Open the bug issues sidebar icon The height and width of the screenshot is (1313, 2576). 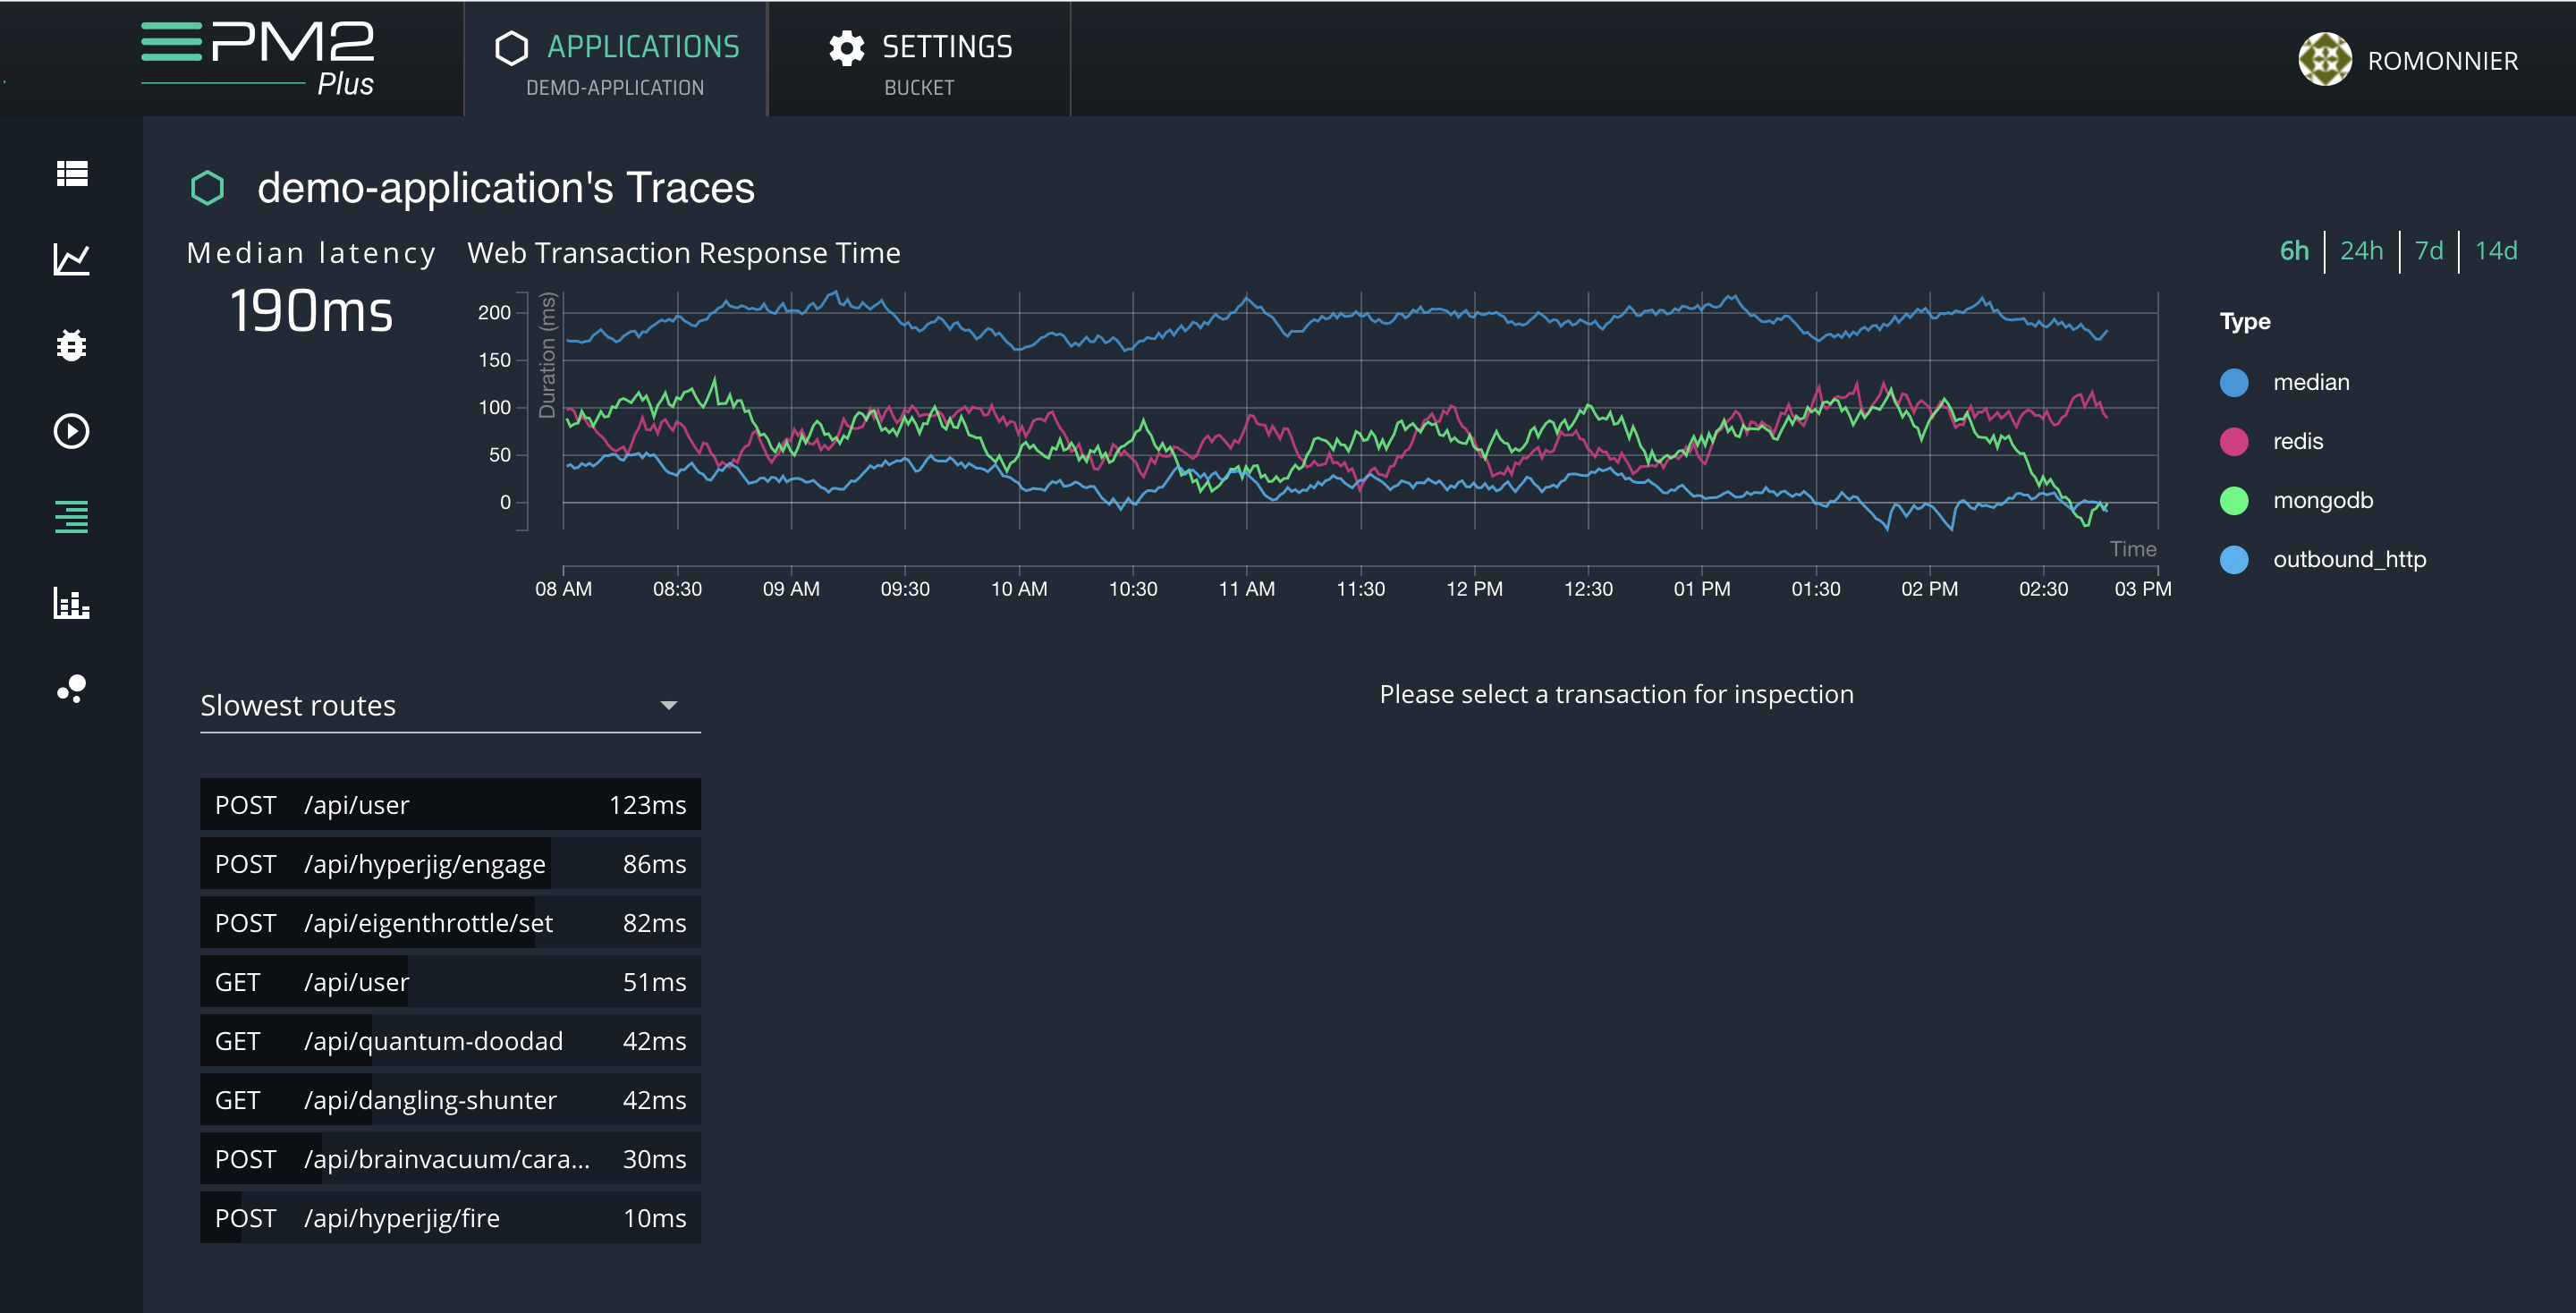tap(72, 345)
